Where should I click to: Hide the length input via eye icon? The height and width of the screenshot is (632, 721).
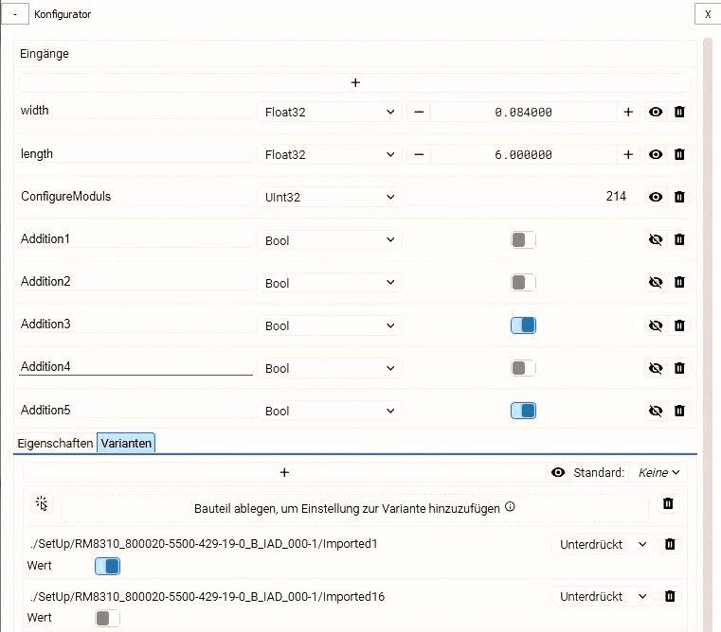[x=656, y=154]
